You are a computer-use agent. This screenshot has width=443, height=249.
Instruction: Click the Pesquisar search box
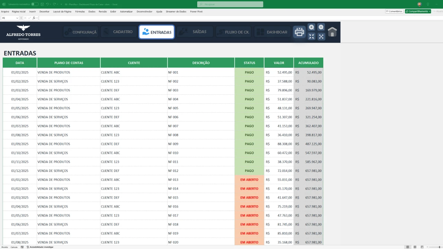pyautogui.click(x=230, y=4)
